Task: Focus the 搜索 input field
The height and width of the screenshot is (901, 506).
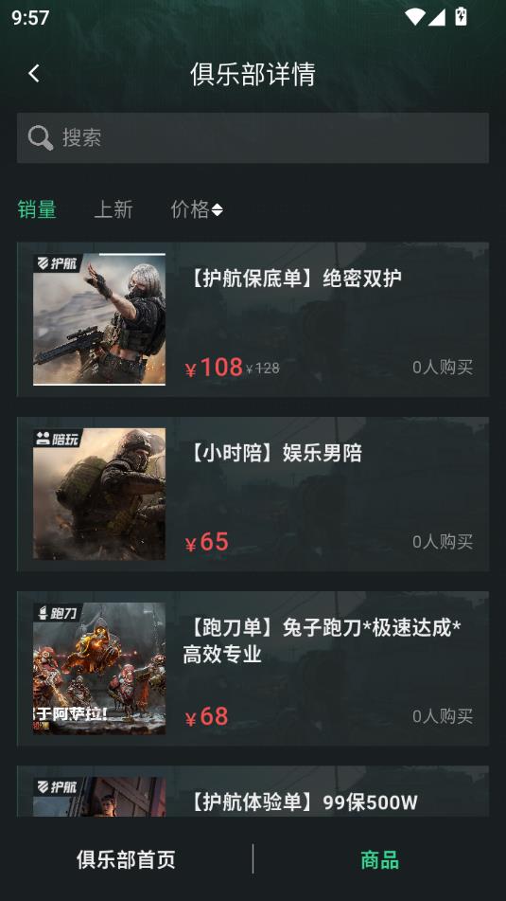Action: click(x=253, y=138)
